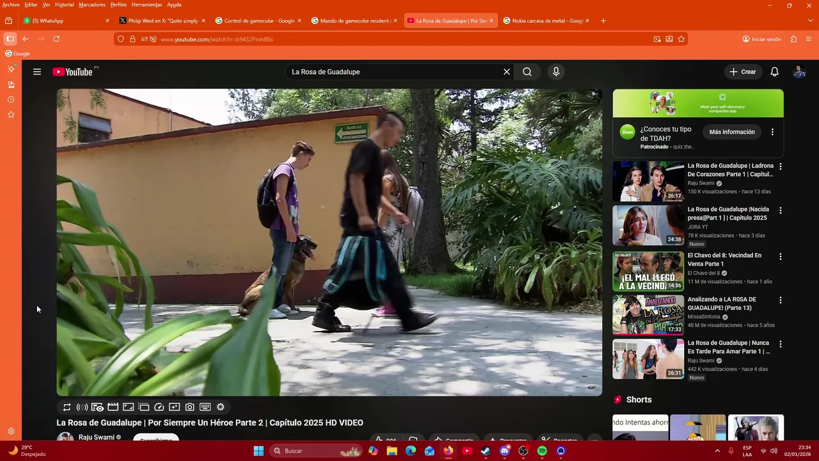The width and height of the screenshot is (819, 461).
Task: Open Nunca Es Tarde Para Amar Parte 1 thumbnail
Action: tap(648, 359)
